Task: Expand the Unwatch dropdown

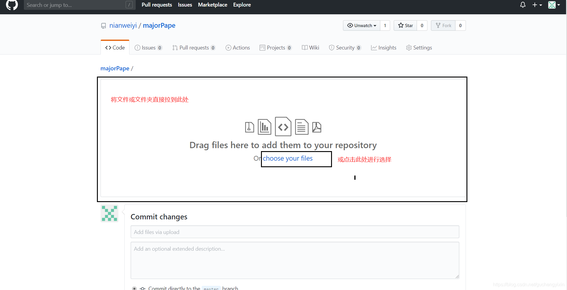Action: [362, 26]
